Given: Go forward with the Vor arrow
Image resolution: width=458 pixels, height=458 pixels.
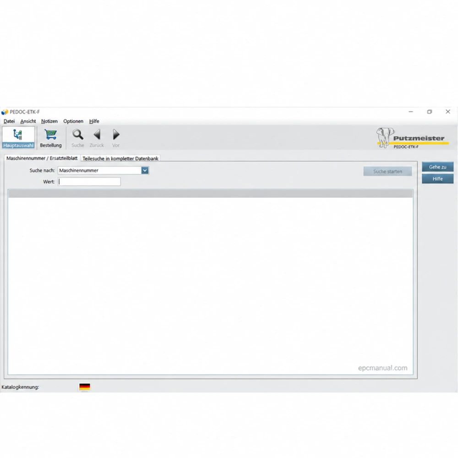Looking at the screenshot, I should click(x=116, y=137).
